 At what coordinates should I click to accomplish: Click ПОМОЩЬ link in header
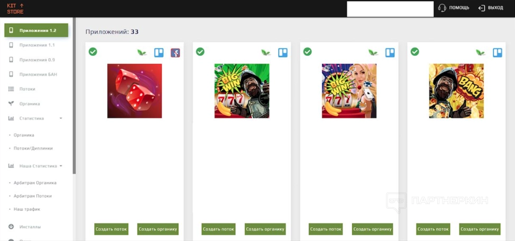pyautogui.click(x=459, y=8)
